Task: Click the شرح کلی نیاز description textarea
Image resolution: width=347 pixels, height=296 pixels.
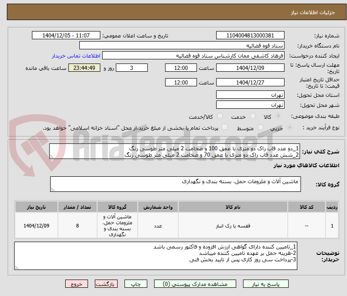Action: click(175, 151)
